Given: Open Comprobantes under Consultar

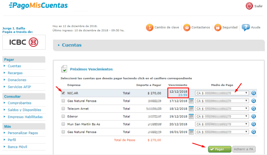Looking at the screenshot, I should [20, 103].
